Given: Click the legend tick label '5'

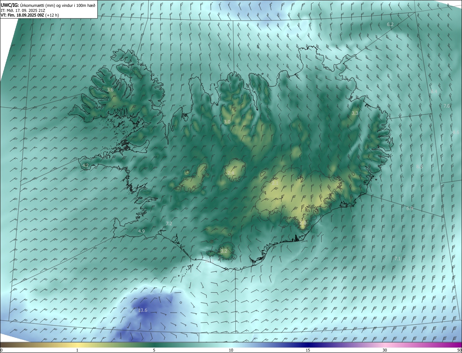Looking at the screenshot, I should 154,350.
